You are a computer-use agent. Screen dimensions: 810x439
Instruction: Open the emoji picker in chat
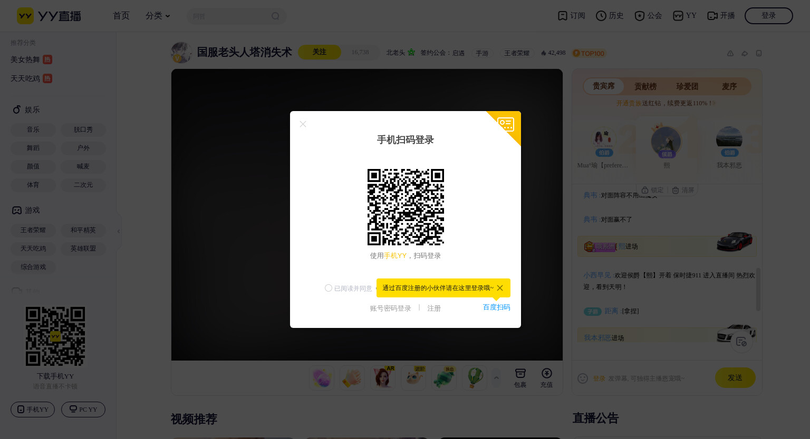coord(583,378)
